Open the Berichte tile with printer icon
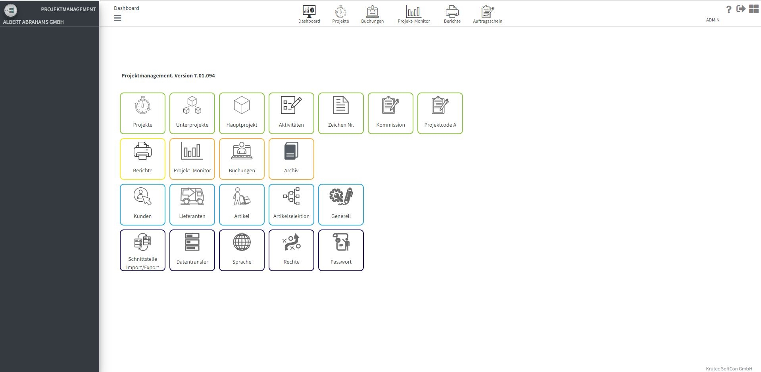 pyautogui.click(x=142, y=159)
